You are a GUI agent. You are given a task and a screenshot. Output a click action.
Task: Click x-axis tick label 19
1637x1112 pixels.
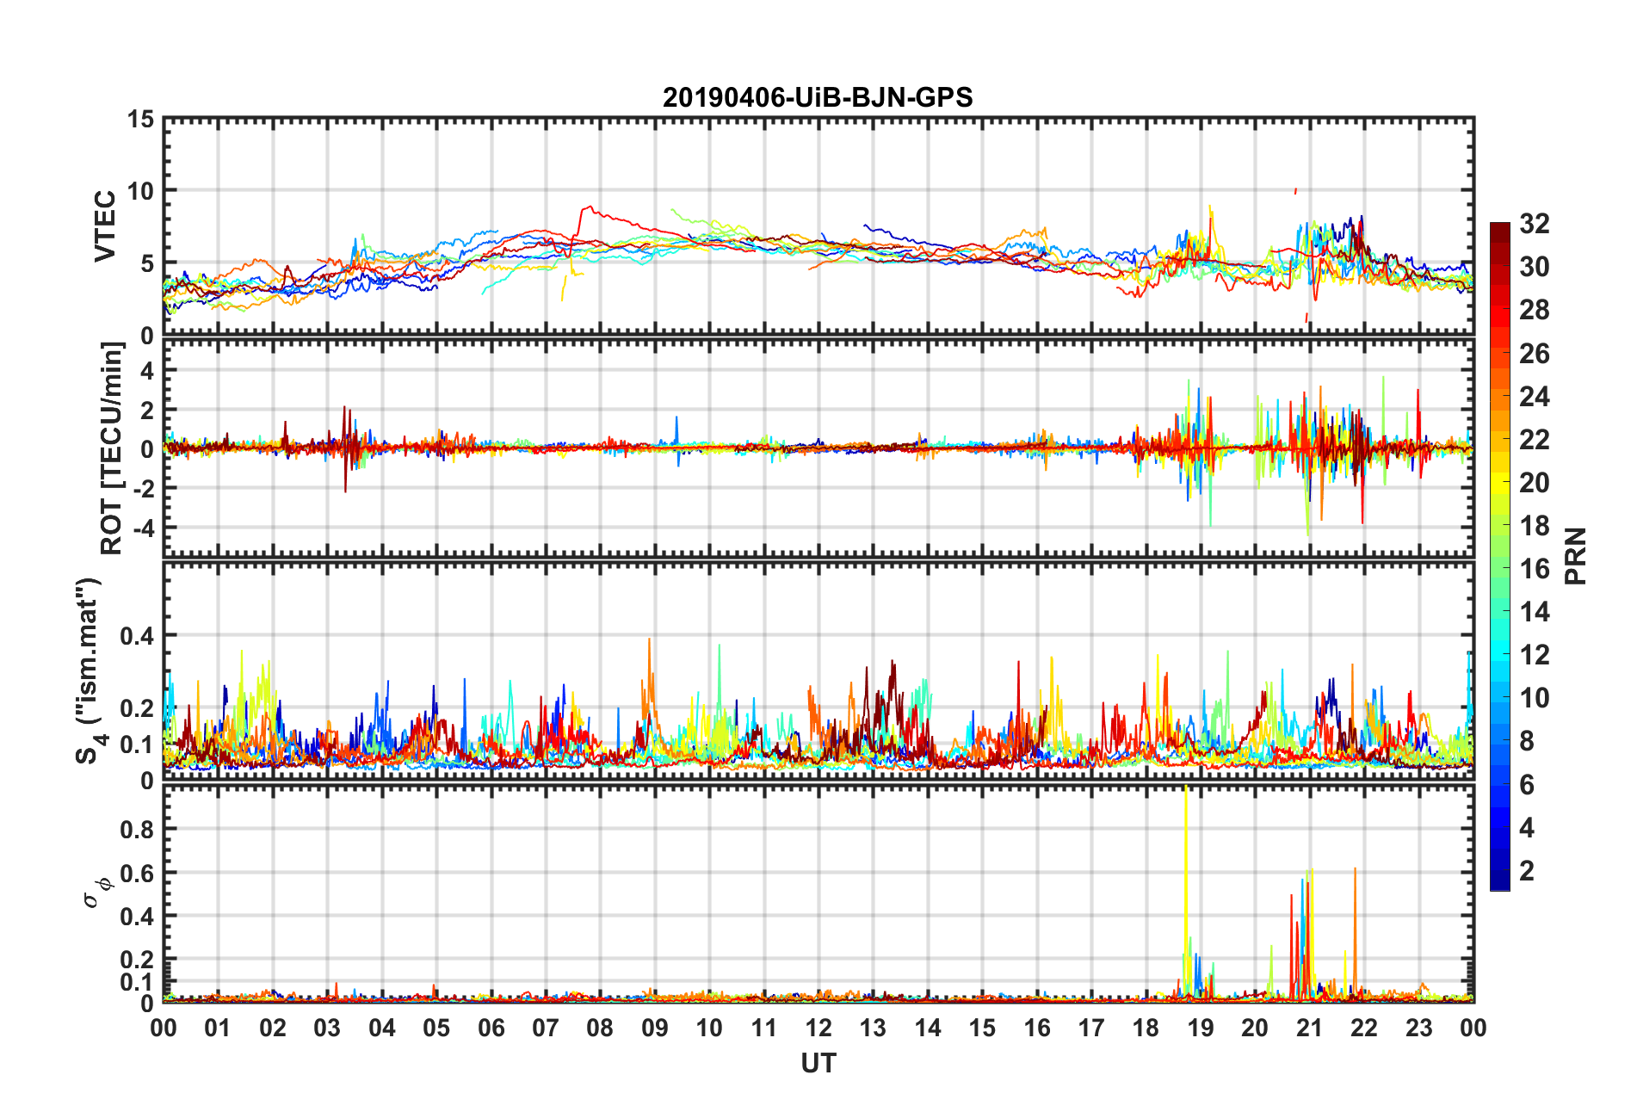click(1201, 1028)
